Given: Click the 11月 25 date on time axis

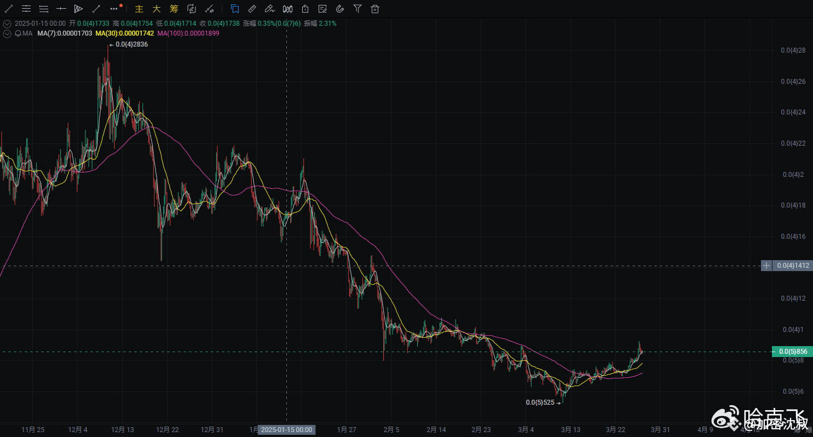Looking at the screenshot, I should 33,429.
